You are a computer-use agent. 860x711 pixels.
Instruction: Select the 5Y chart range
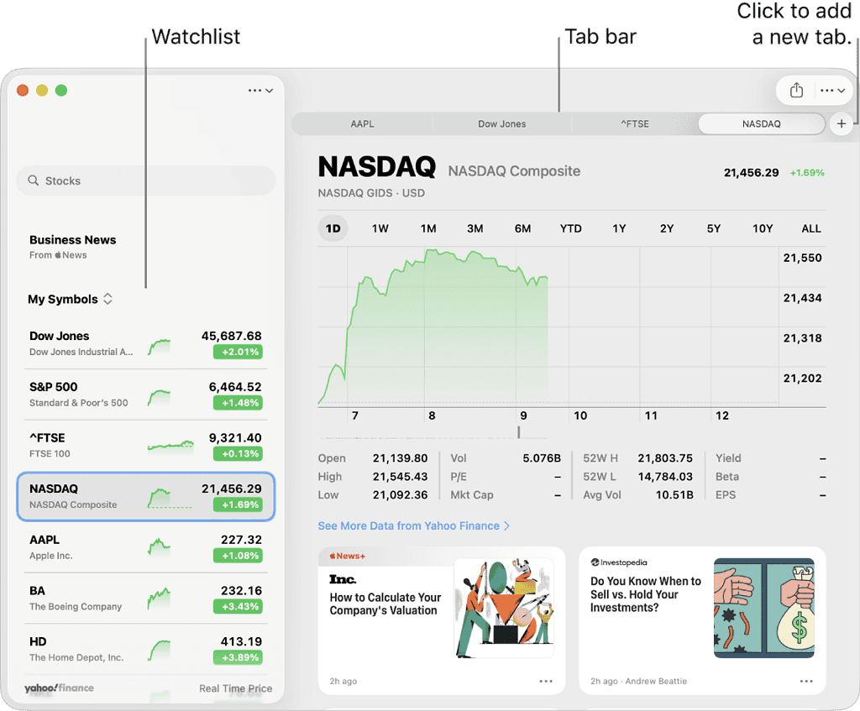[x=714, y=228]
